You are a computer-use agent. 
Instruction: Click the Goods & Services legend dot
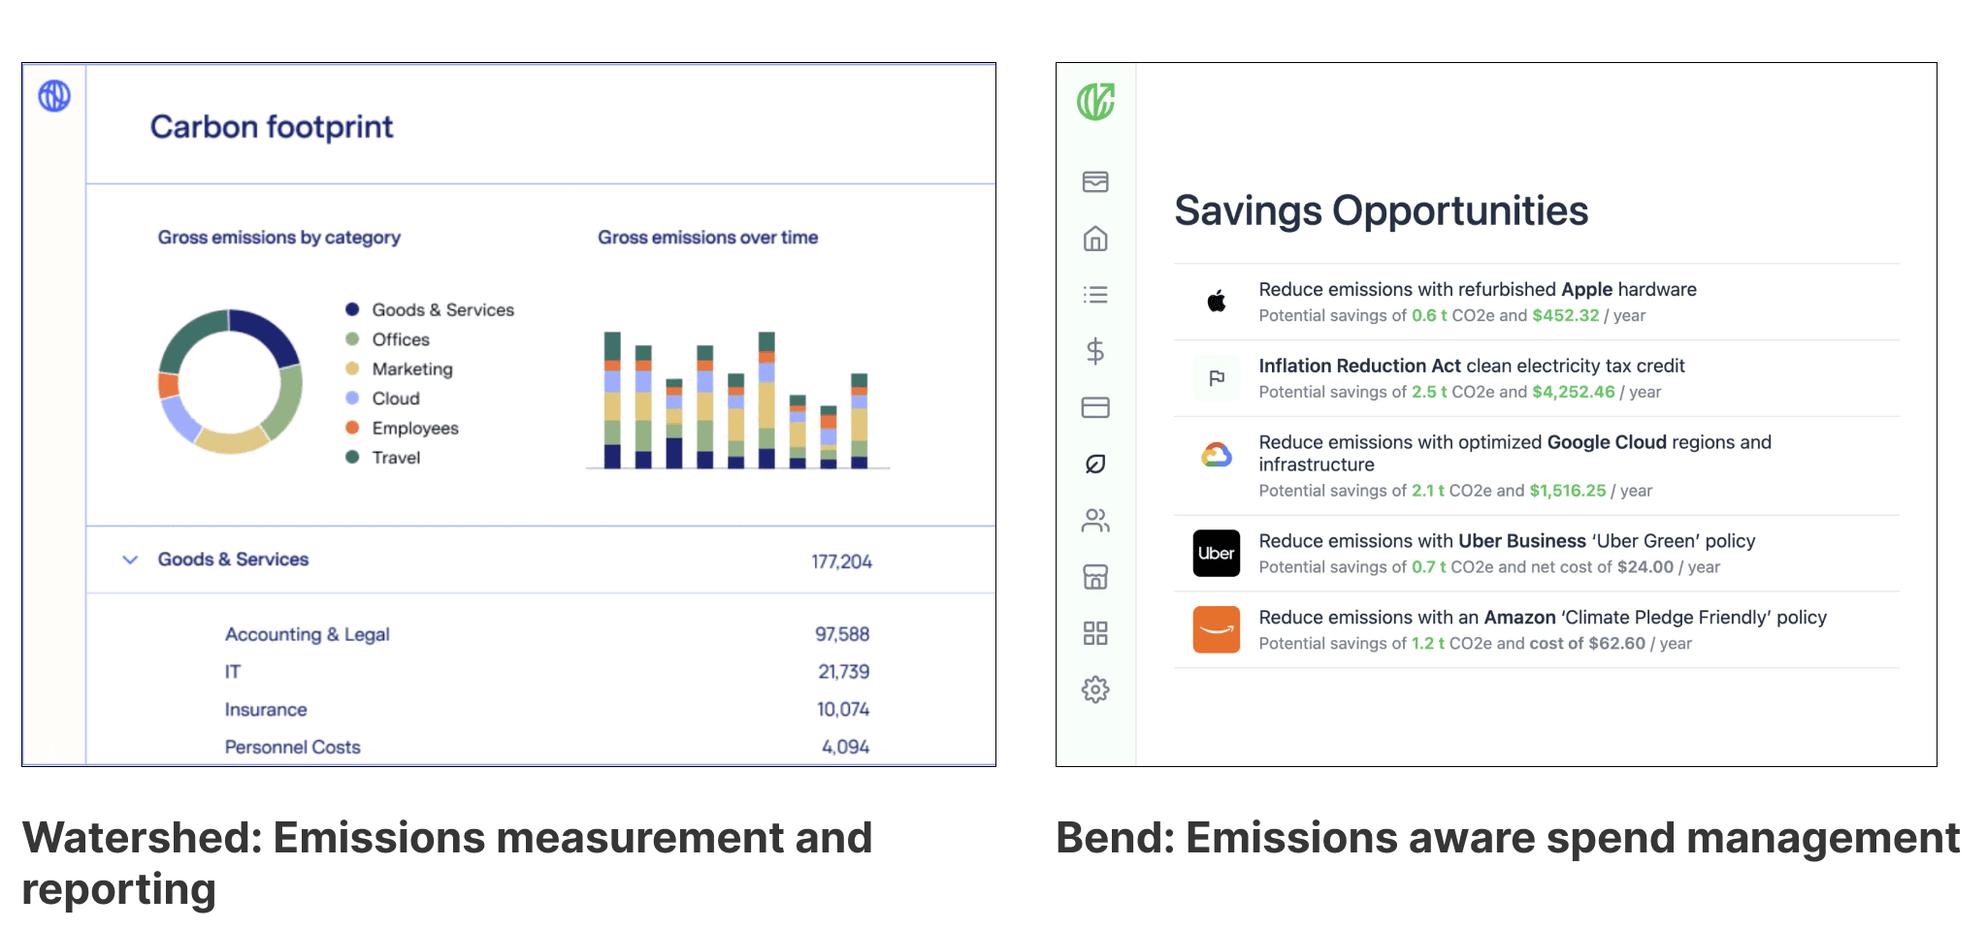tap(352, 309)
